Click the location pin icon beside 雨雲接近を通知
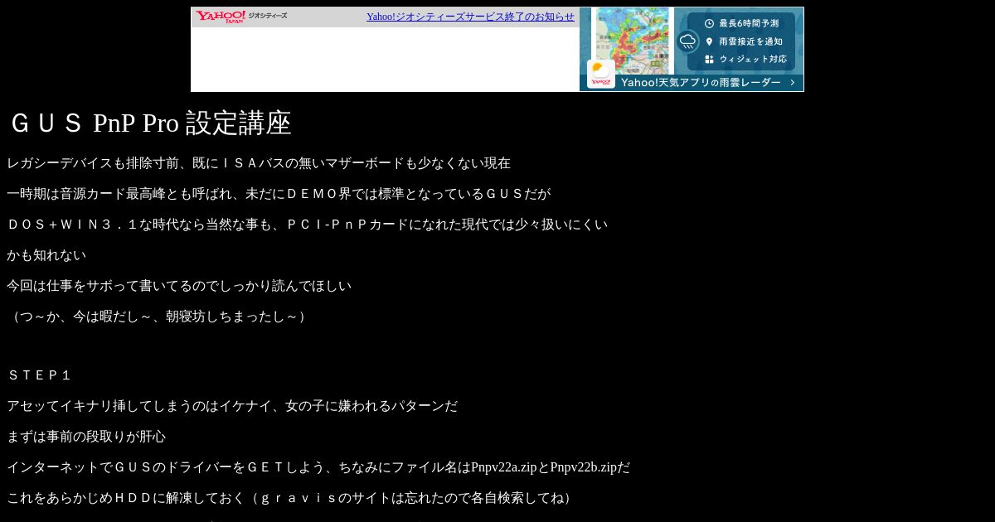This screenshot has height=522, width=995. click(x=709, y=41)
